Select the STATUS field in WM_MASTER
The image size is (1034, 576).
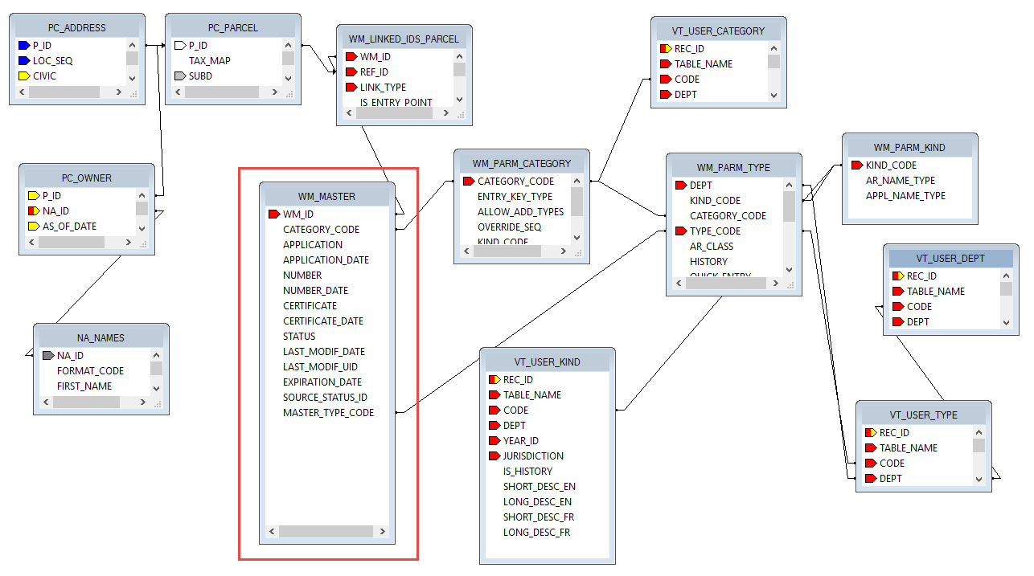299,337
